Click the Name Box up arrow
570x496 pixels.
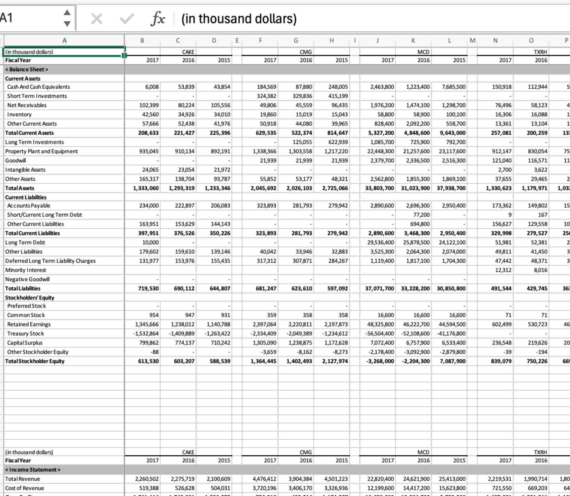tap(67, 13)
